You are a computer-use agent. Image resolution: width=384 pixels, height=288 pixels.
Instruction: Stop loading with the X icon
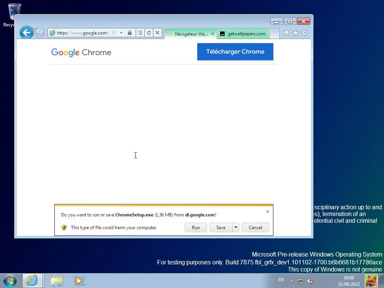[x=157, y=33]
